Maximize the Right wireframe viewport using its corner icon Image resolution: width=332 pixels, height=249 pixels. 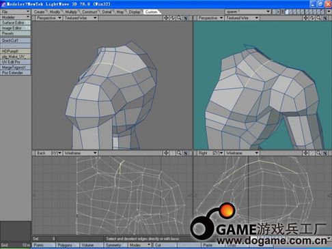325,153
